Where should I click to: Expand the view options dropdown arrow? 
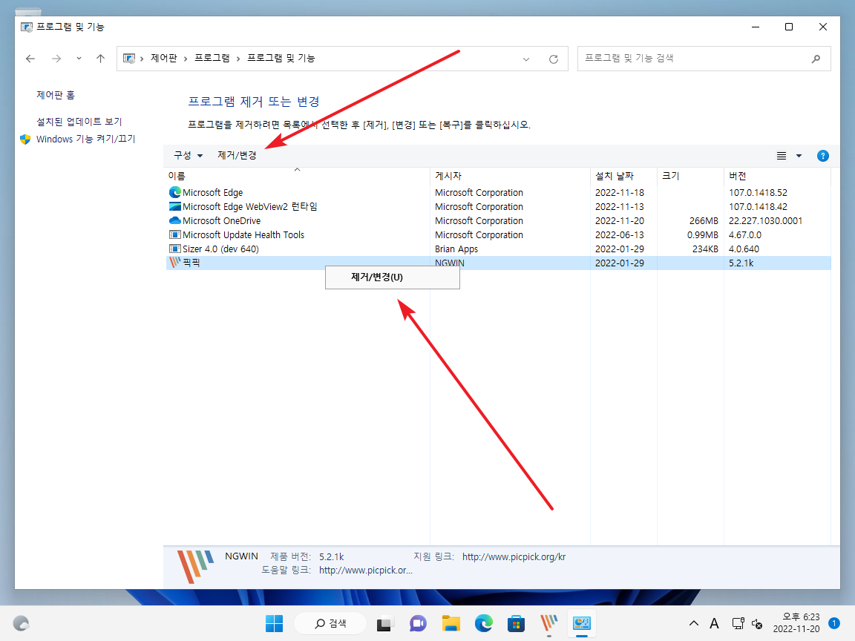tap(799, 156)
